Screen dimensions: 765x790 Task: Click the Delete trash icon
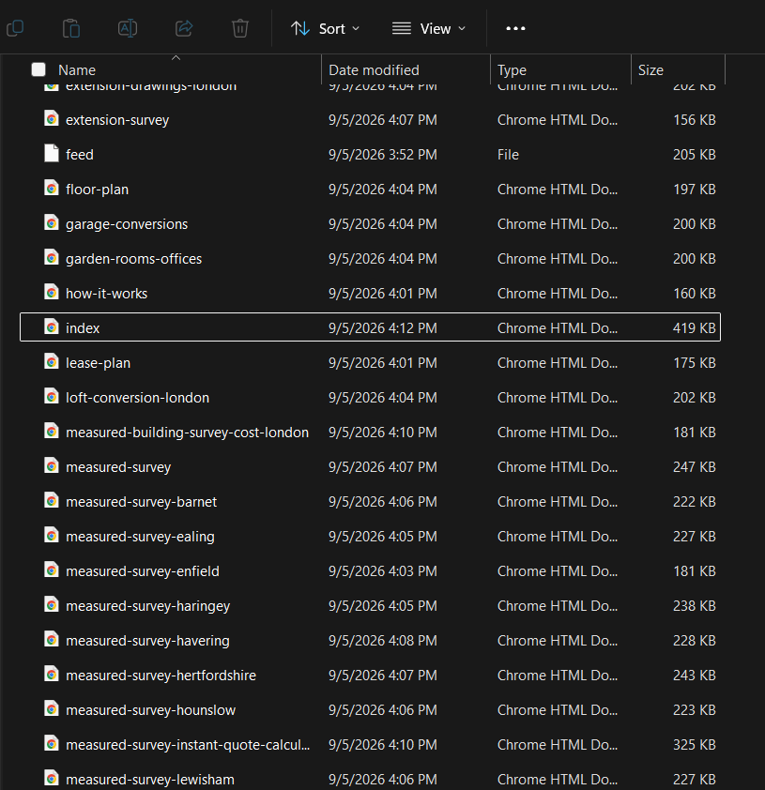tap(240, 28)
